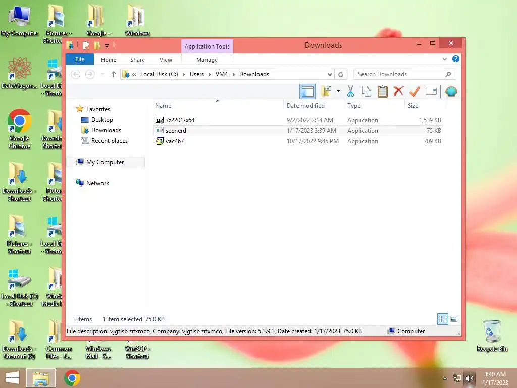517x388 pixels.
Task: Select My Computer in navigation pane
Action: click(105, 162)
